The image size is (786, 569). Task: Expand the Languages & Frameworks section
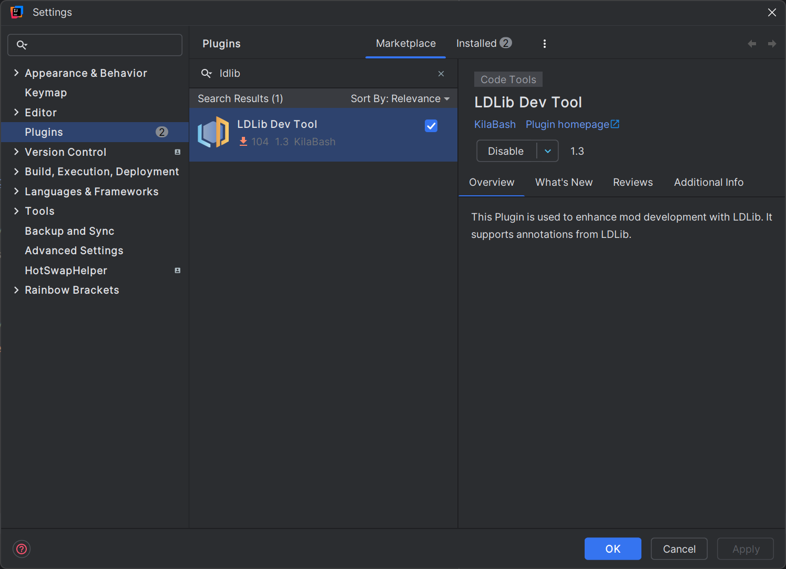[x=16, y=192]
